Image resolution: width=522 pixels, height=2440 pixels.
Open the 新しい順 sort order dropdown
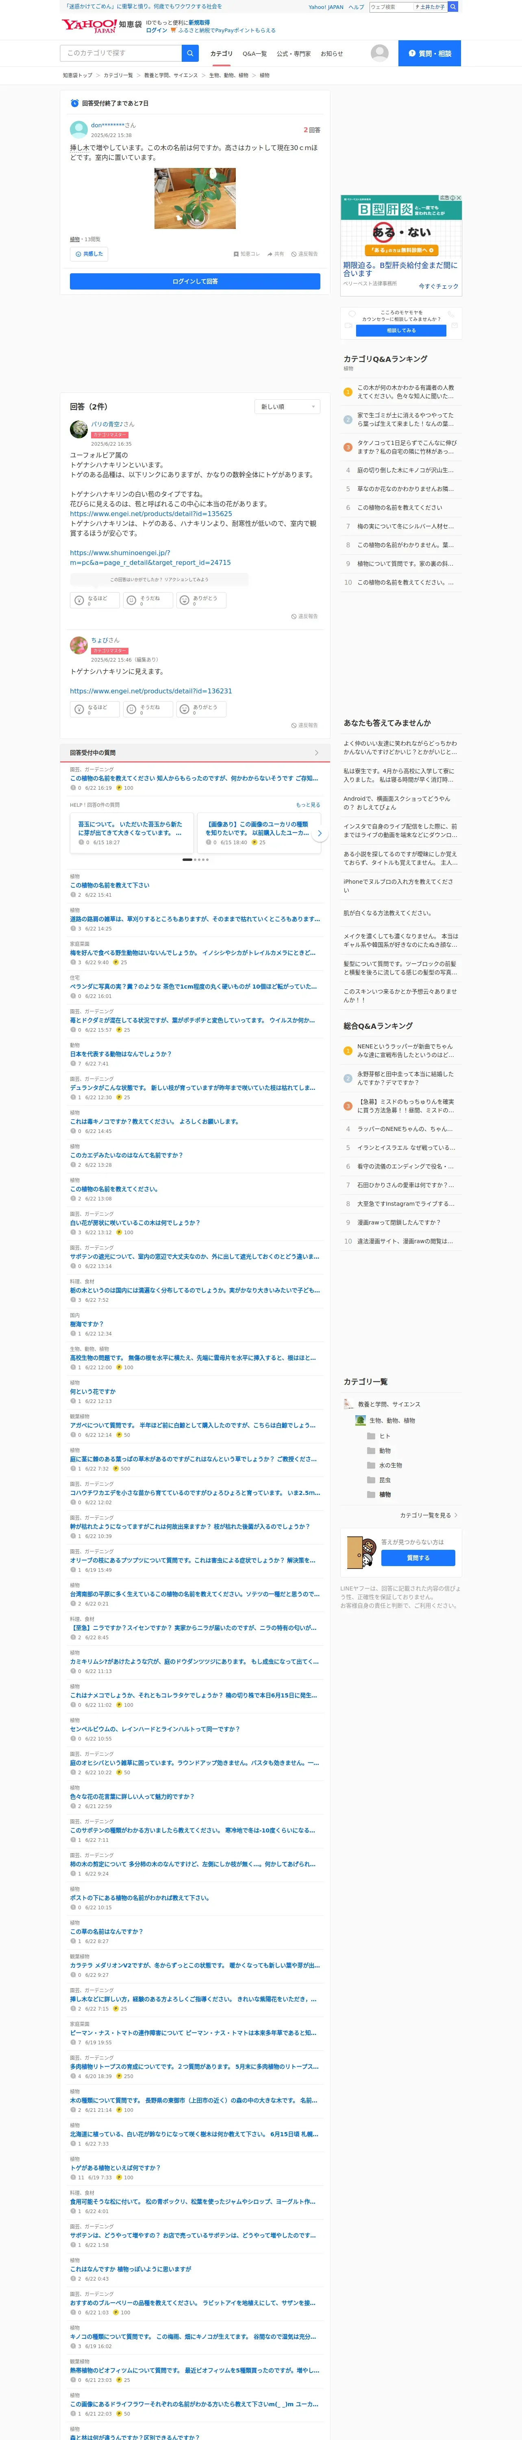pos(288,406)
